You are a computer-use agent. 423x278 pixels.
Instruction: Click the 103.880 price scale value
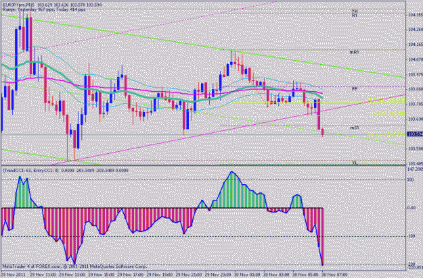click(416, 89)
